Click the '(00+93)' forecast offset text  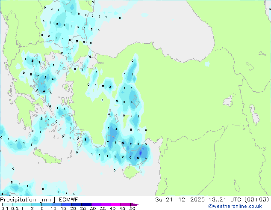click(x=256, y=200)
